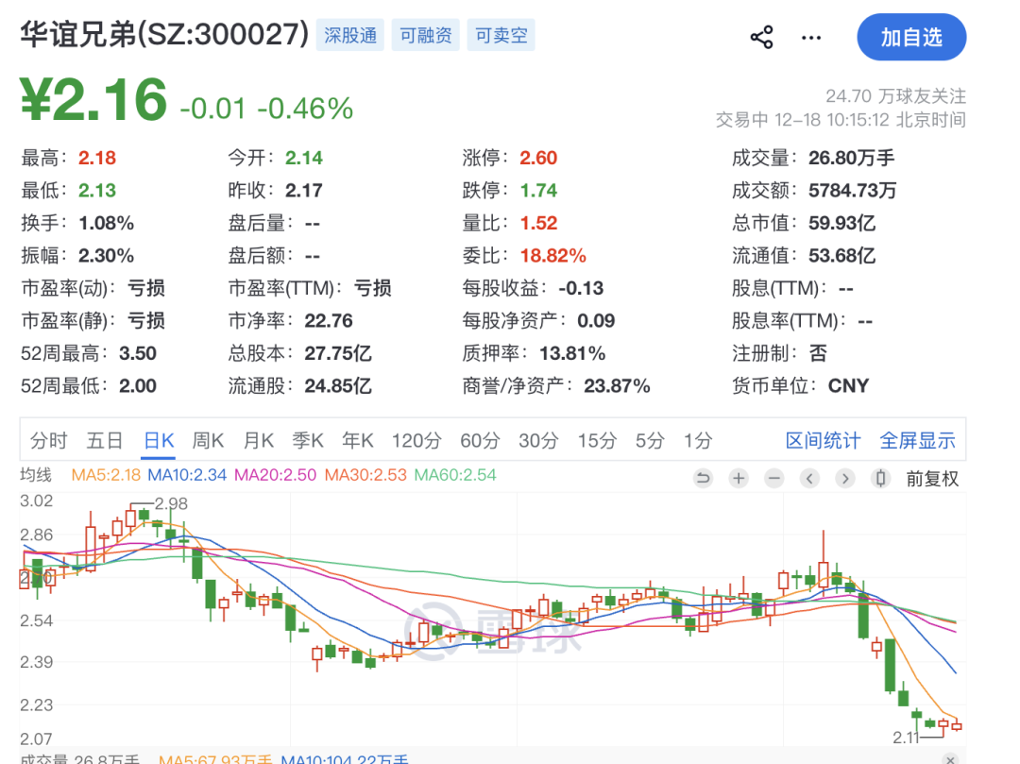Select the 月K monthly chart tab
This screenshot has width=1020, height=764.
click(x=259, y=441)
